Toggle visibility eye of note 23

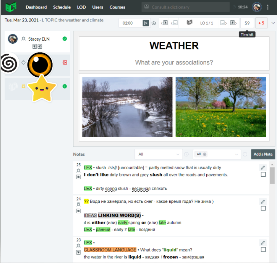78,252
